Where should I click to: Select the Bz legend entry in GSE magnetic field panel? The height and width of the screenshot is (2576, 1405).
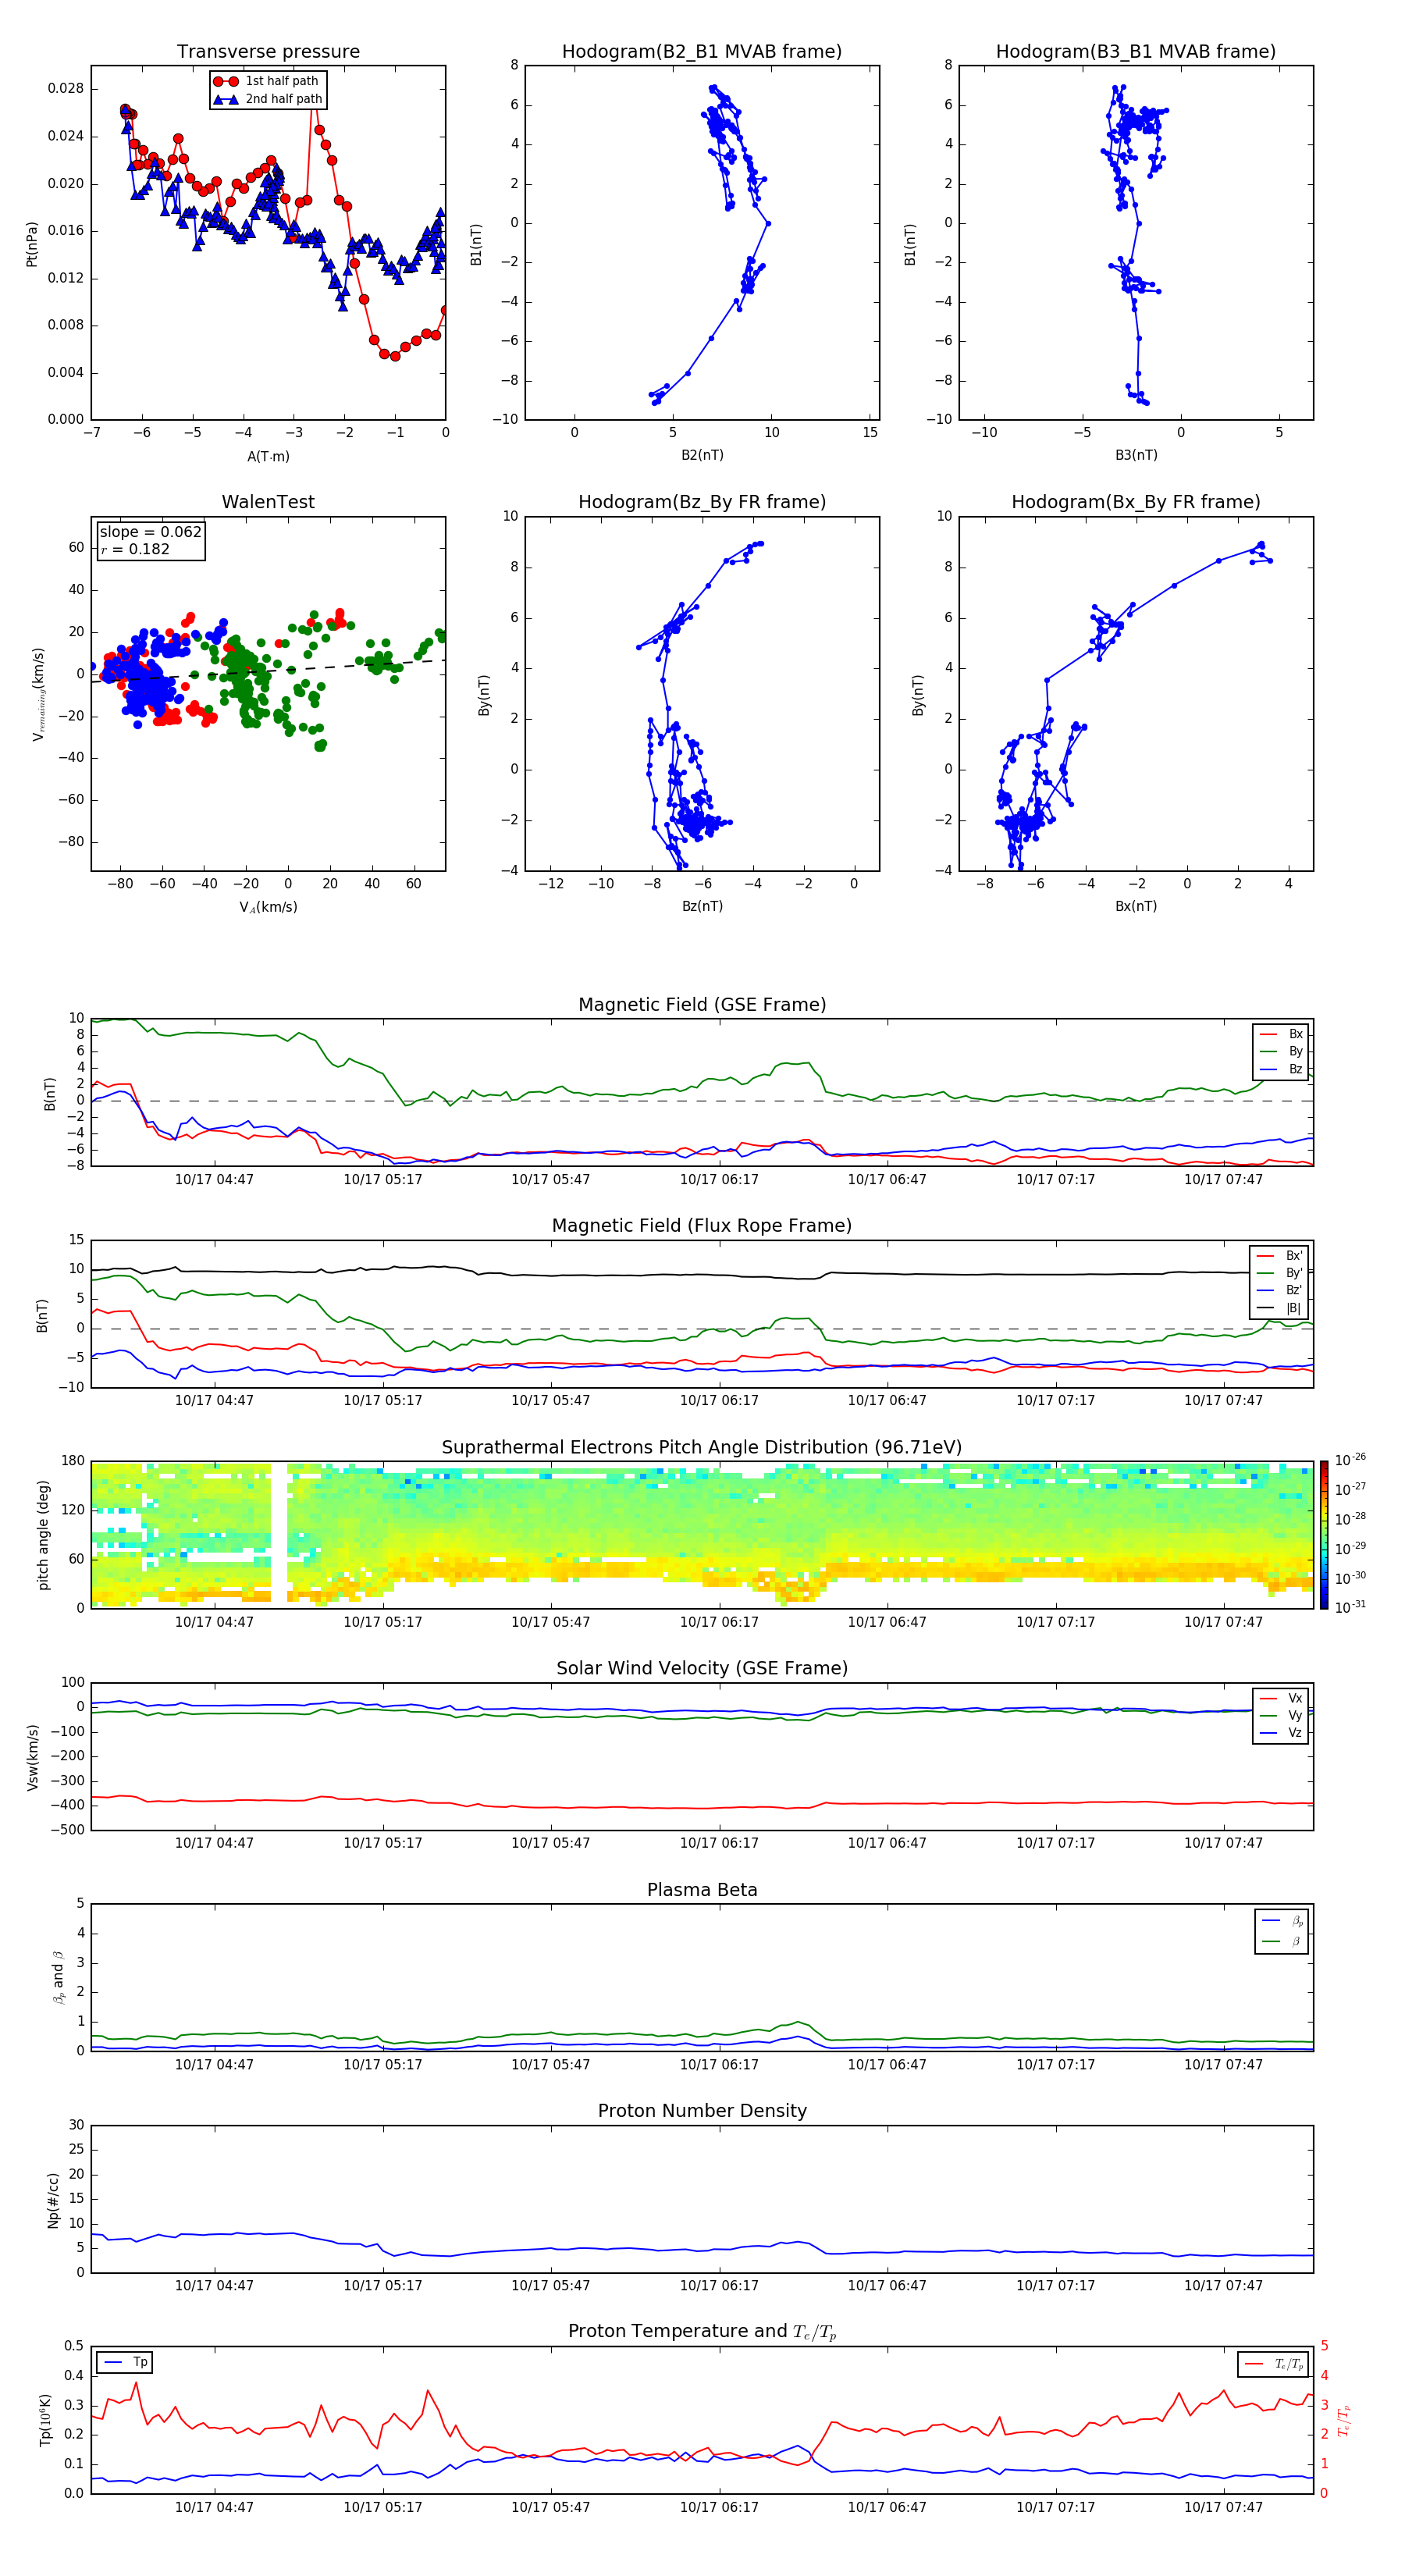tap(1281, 1069)
